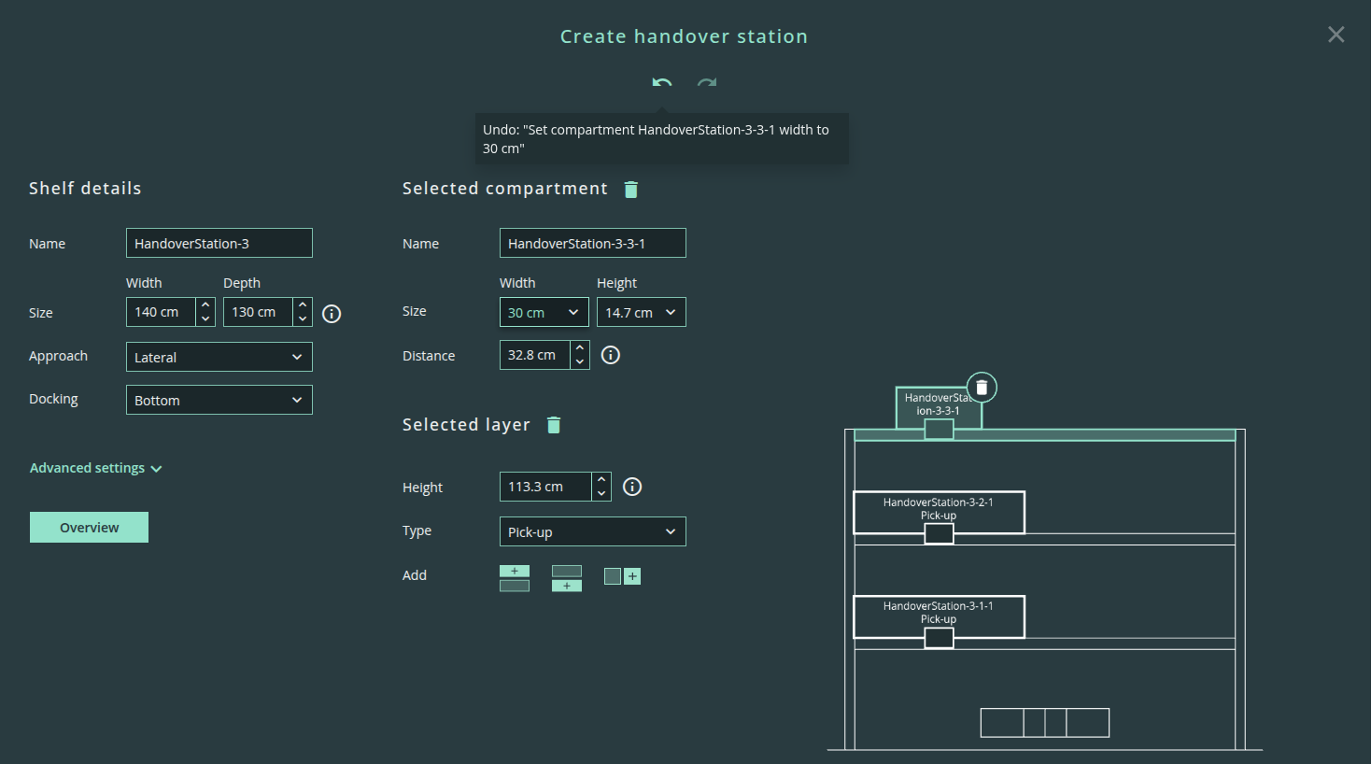Image resolution: width=1371 pixels, height=764 pixels.
Task: Open compartment Height 14.7 cm dropdown
Action: [642, 312]
